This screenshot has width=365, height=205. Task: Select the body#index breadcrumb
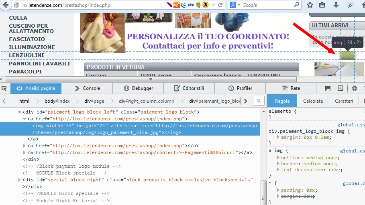(57, 101)
